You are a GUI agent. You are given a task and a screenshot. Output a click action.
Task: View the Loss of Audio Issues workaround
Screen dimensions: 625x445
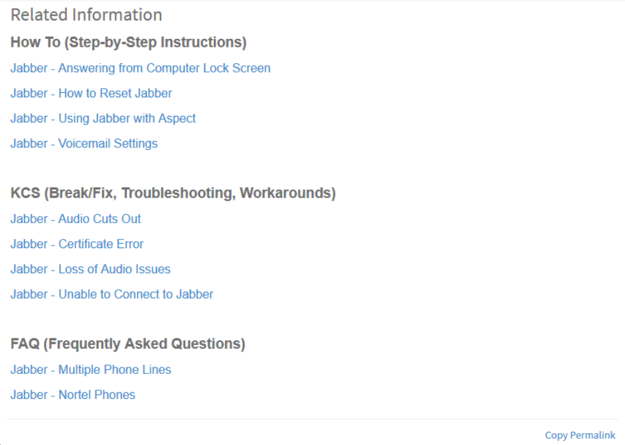(90, 269)
